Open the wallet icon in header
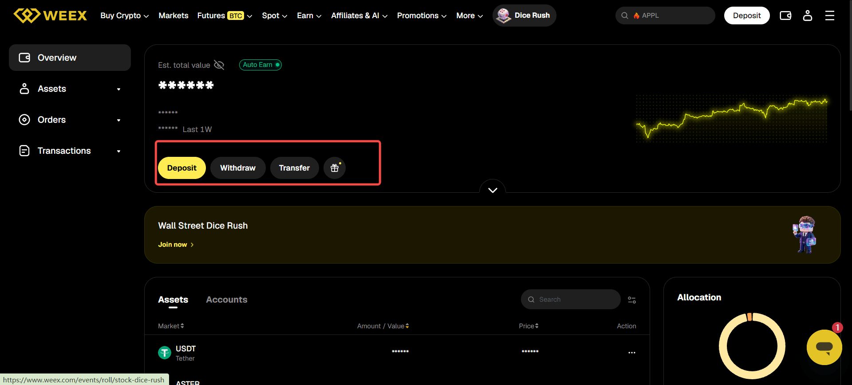This screenshot has width=852, height=385. (x=785, y=16)
